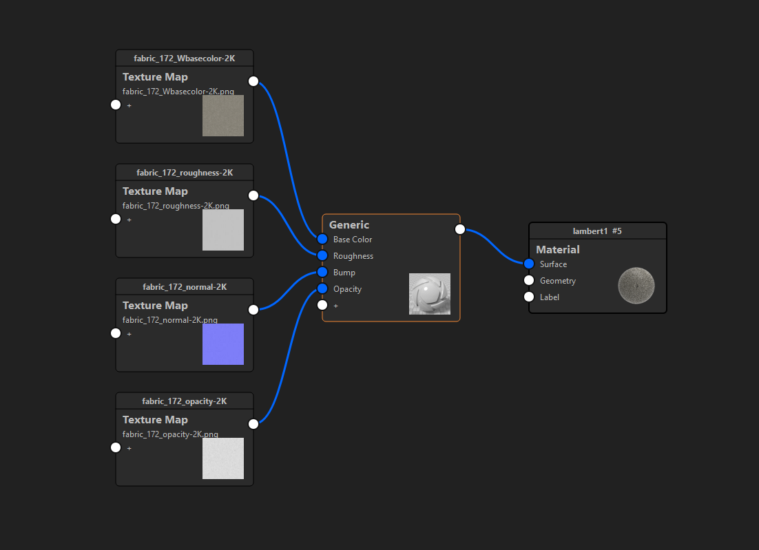
Task: Click the Generic material preview thumbnail
Action: click(x=430, y=294)
